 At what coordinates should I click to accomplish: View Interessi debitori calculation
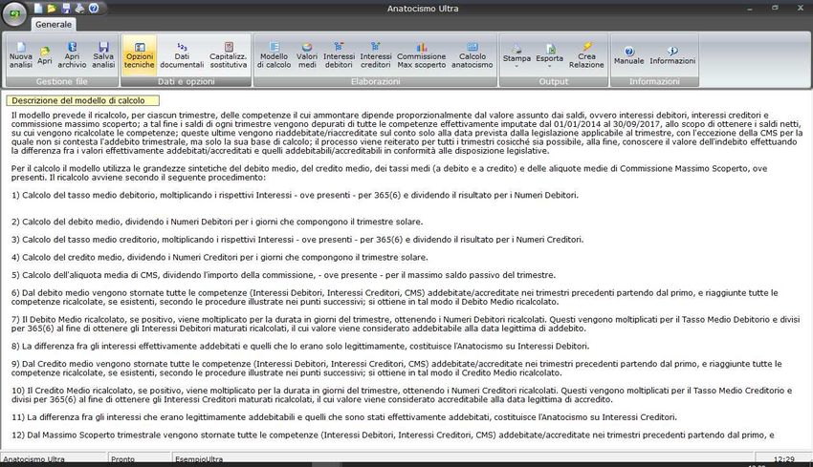pyautogui.click(x=339, y=55)
